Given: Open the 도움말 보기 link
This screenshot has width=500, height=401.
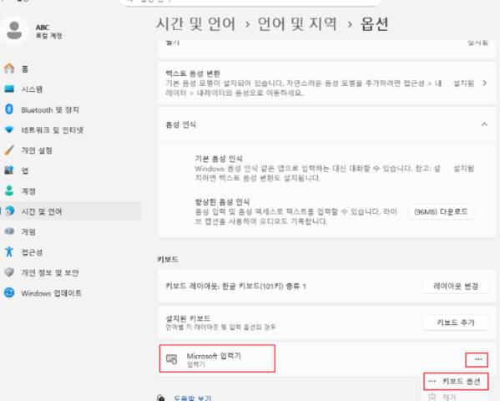Looking at the screenshot, I should click(193, 398).
